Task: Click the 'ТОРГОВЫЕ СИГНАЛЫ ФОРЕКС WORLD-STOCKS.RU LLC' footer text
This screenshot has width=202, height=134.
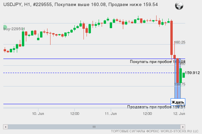Action: coord(155,131)
